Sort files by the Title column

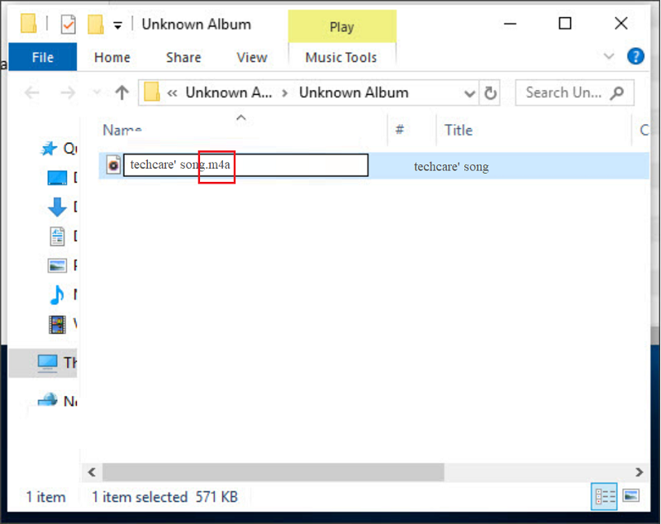[459, 130]
